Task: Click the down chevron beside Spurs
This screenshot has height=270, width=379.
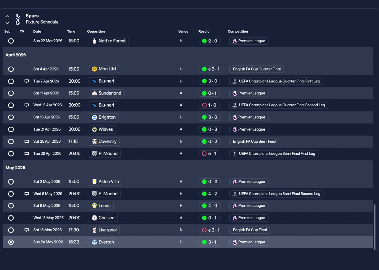Action: [x=7, y=23]
